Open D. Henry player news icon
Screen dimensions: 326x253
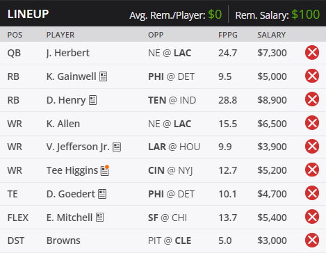(x=93, y=100)
